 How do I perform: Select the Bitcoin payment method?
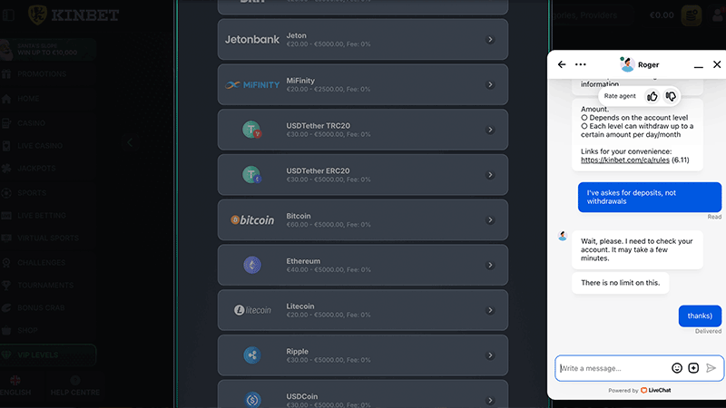coord(362,219)
